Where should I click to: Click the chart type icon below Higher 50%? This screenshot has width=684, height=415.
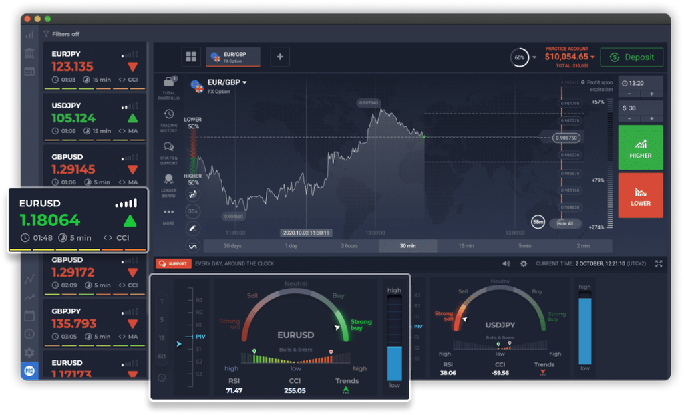[x=193, y=194]
